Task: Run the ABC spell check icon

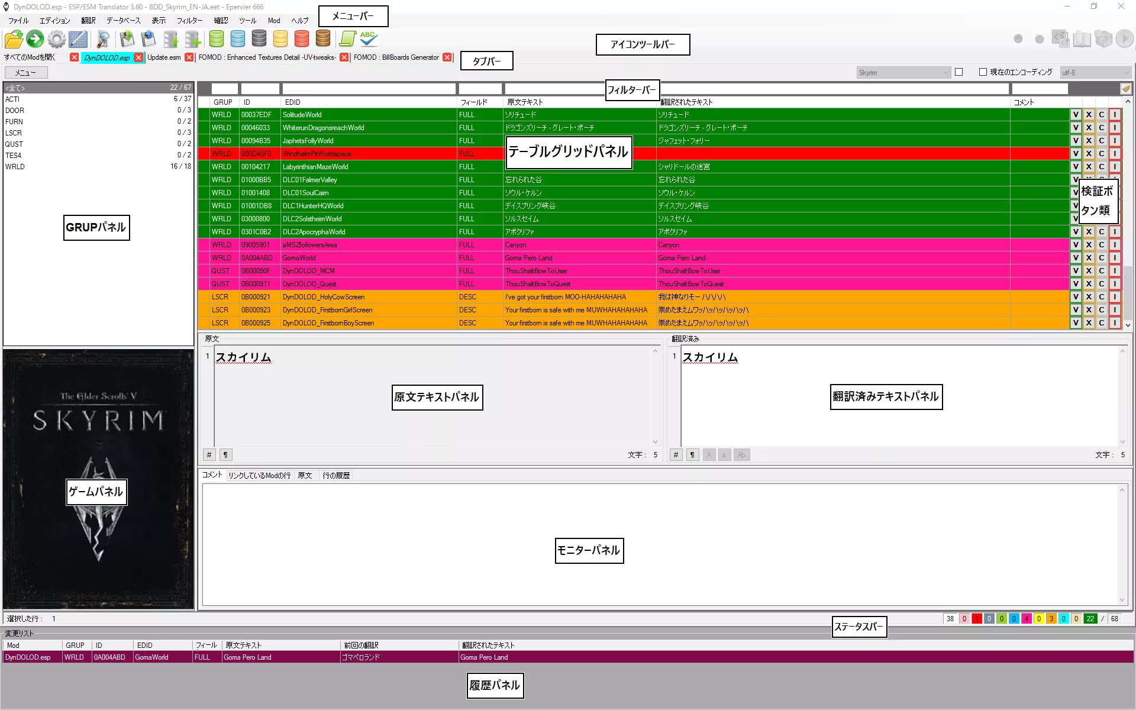Action: pyautogui.click(x=369, y=39)
